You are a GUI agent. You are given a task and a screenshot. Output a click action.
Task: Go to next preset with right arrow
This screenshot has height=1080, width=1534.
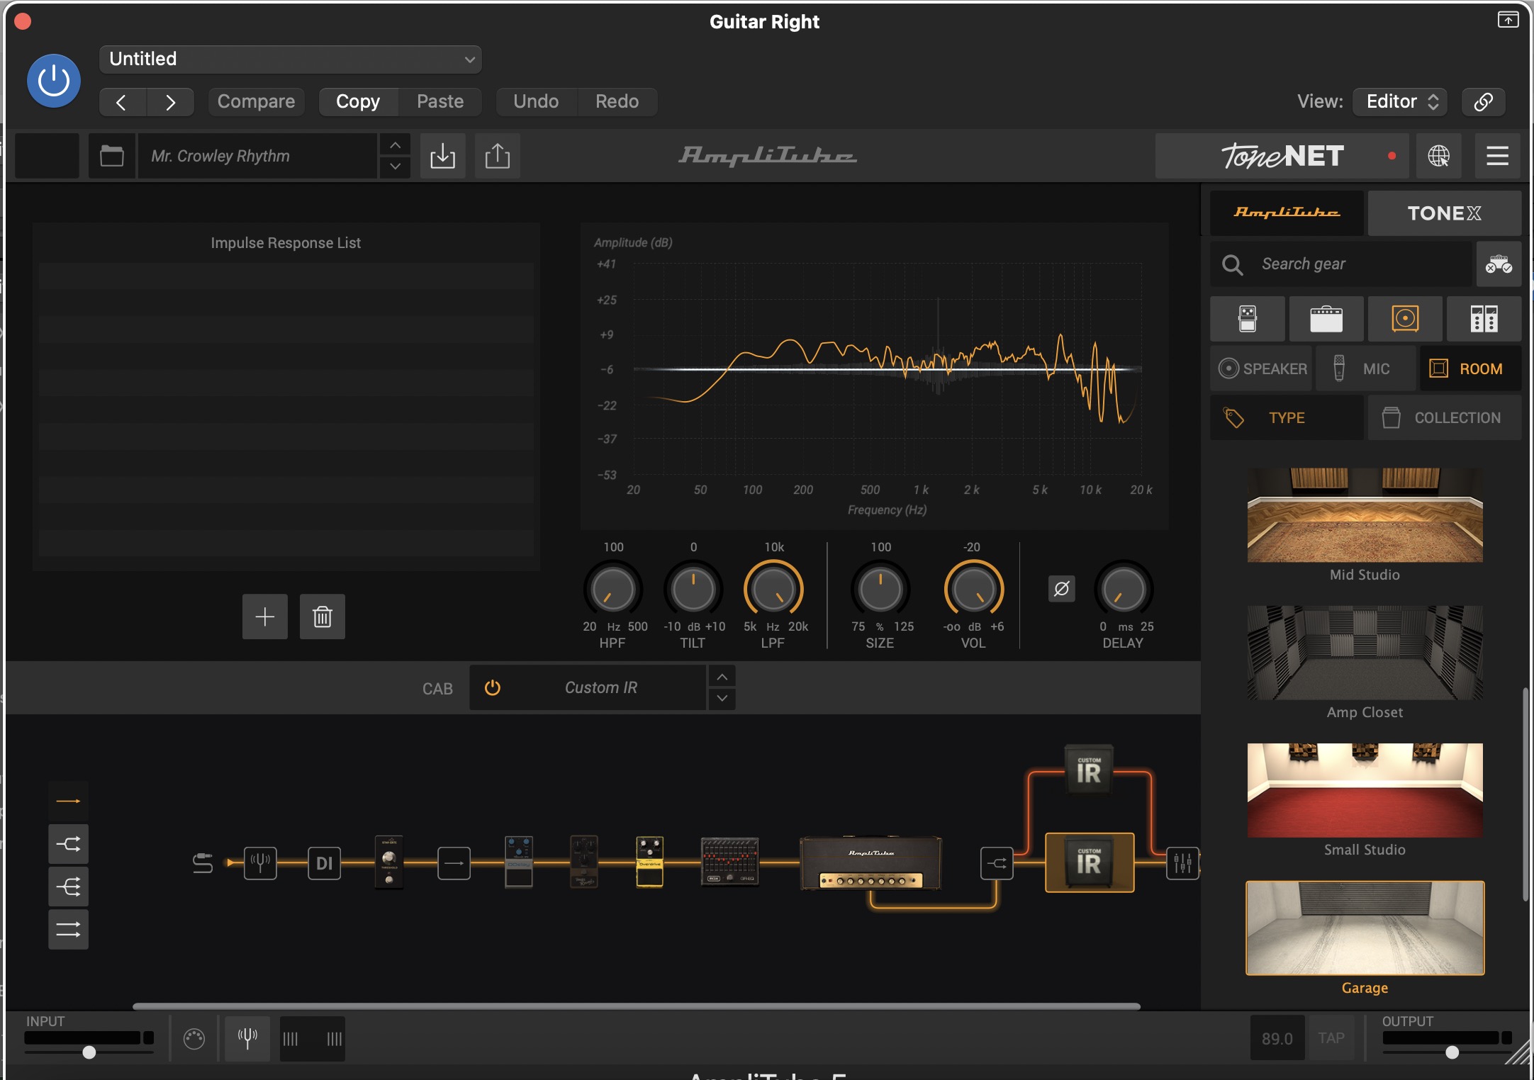(170, 102)
